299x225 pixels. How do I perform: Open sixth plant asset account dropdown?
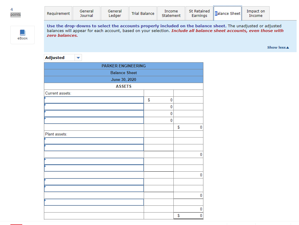(x=94, y=189)
